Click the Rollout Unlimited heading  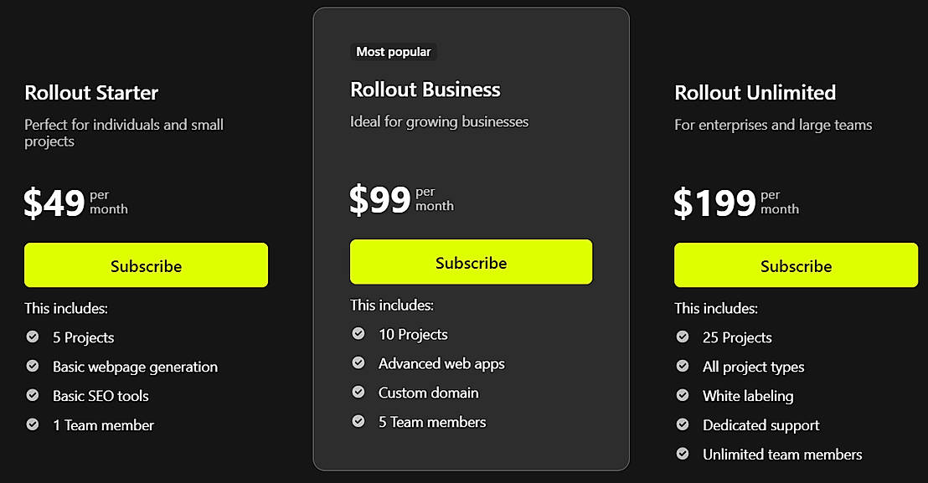point(755,93)
